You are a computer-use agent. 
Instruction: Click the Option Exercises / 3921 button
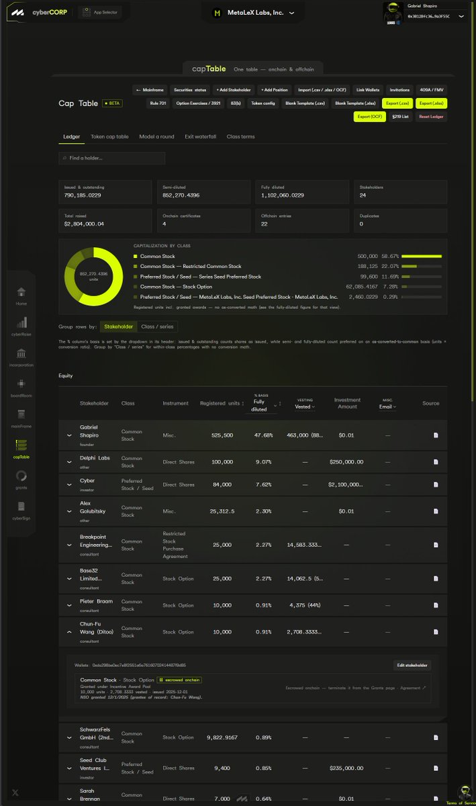[x=200, y=103]
